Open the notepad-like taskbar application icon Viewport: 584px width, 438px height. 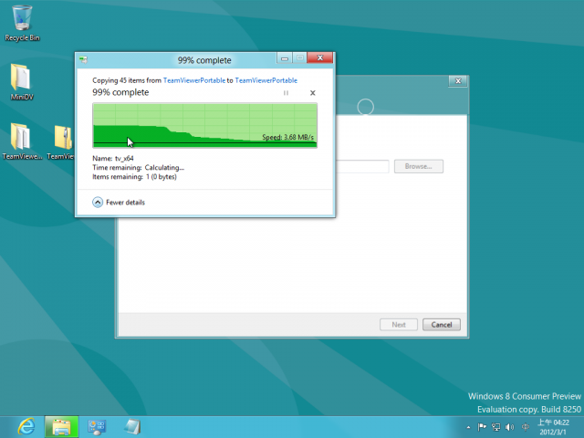click(x=132, y=427)
